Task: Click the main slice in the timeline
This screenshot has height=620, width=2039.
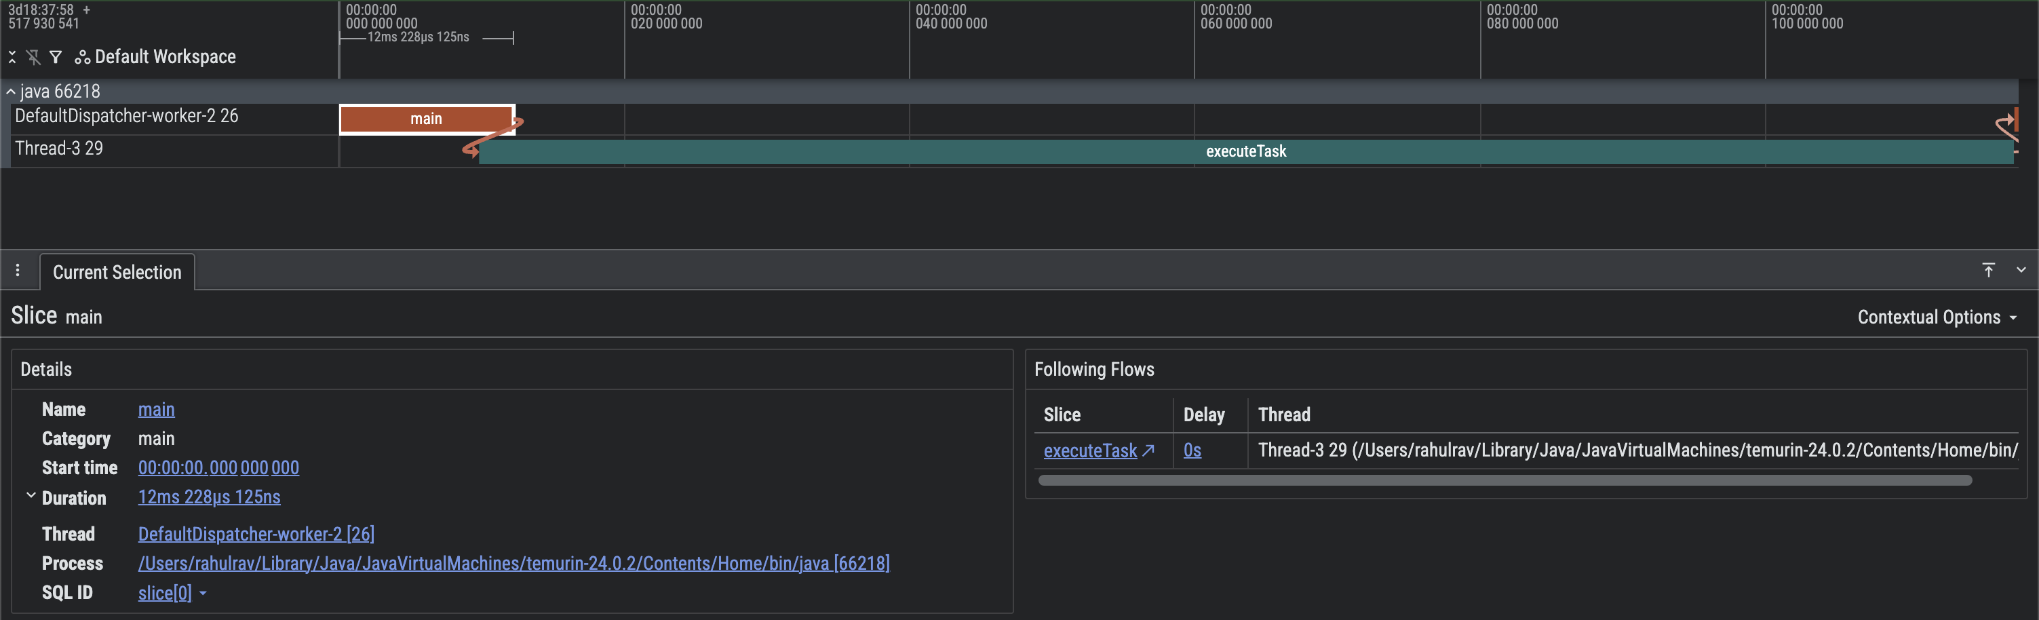Action: pos(427,118)
